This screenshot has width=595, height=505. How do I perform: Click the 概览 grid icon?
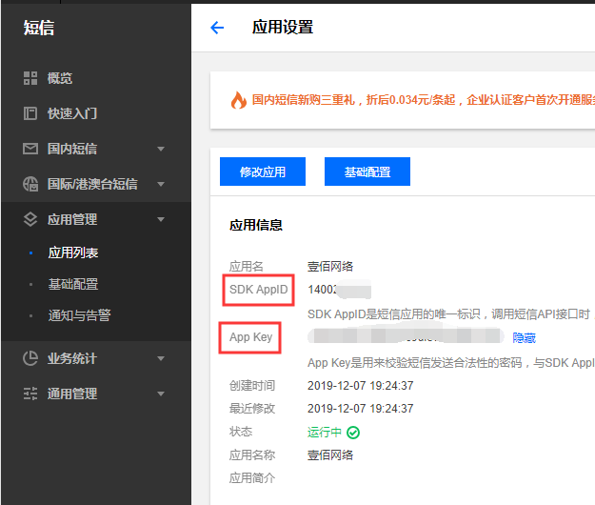(x=30, y=78)
